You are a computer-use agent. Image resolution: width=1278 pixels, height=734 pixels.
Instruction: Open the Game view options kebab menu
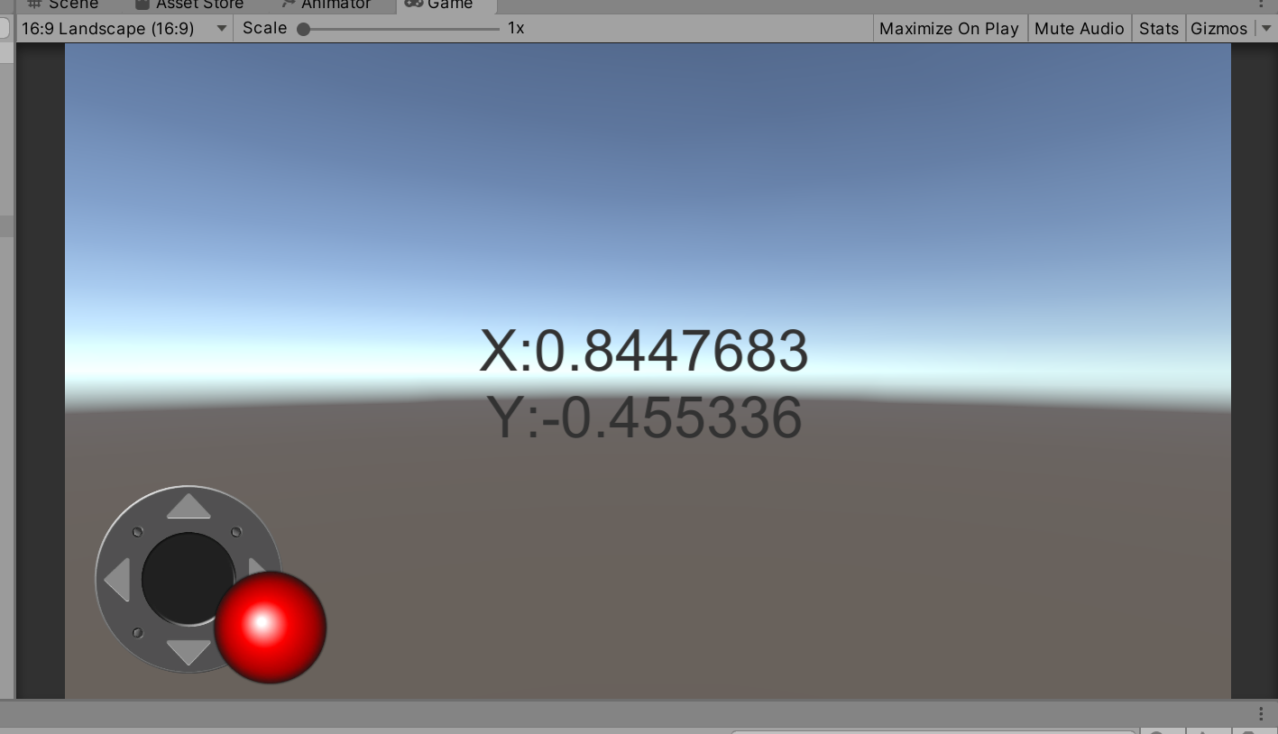[1261, 4]
